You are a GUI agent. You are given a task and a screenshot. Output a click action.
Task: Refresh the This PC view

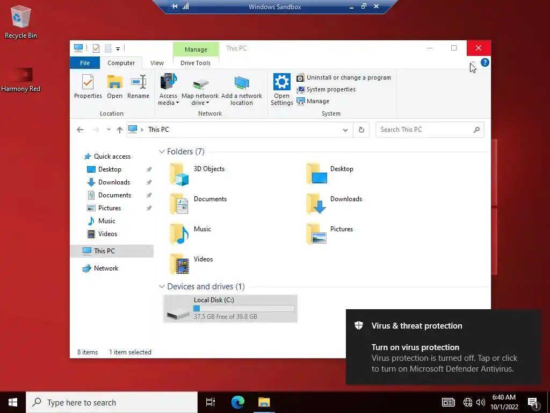[x=361, y=130]
